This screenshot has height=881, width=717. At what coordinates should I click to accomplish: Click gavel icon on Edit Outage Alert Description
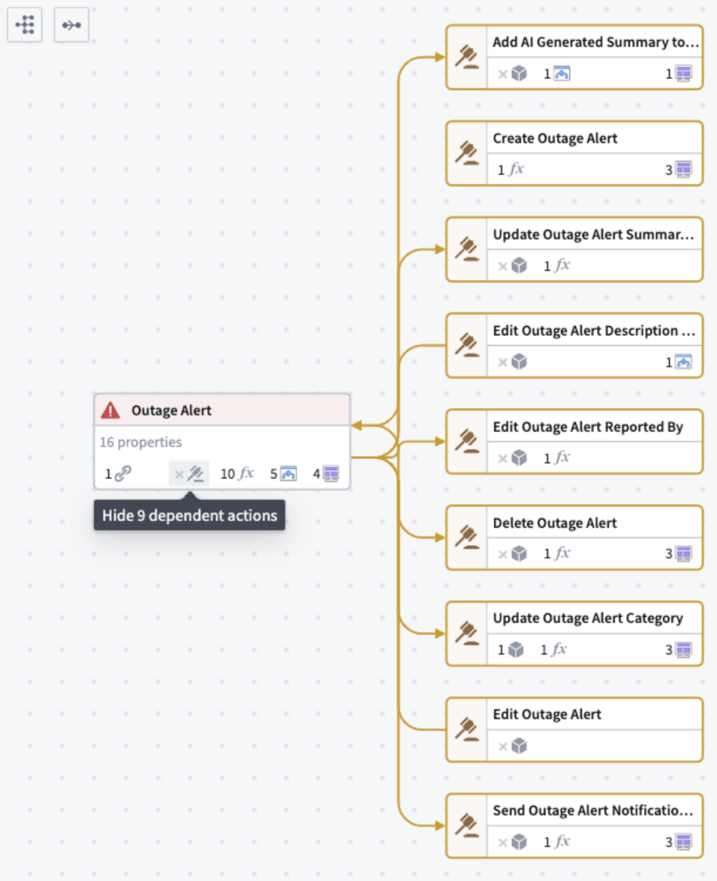(467, 345)
